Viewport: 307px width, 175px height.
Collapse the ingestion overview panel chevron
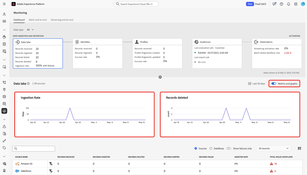pos(160,77)
